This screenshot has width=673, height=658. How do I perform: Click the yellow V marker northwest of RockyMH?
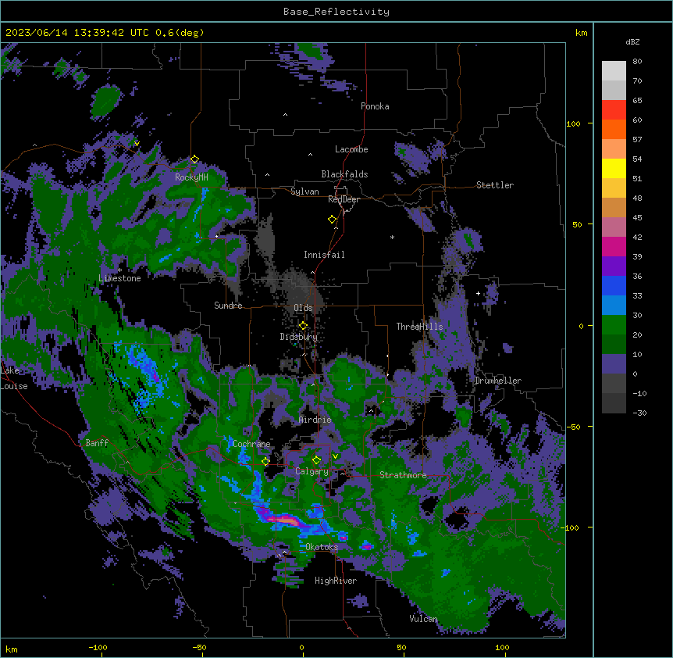point(137,144)
